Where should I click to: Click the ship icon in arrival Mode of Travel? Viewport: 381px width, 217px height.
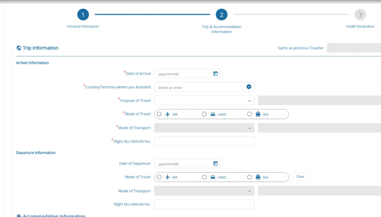tap(258, 114)
